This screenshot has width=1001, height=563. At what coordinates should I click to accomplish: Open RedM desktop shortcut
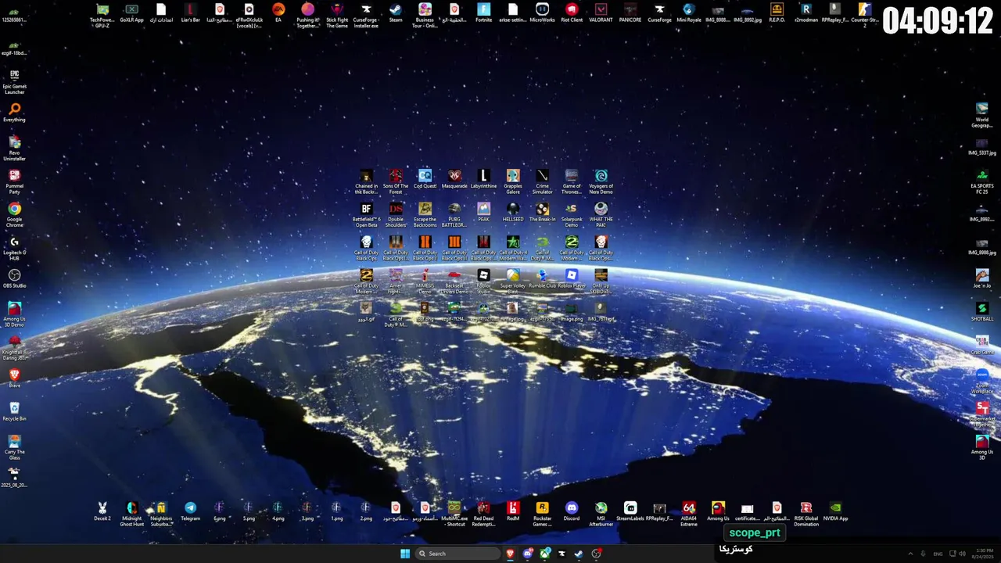point(513,511)
